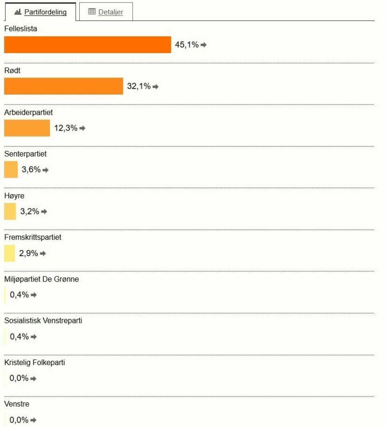The width and height of the screenshot is (386, 427).
Task: Click the table grid icon on Detaljer tab
Action: click(92, 12)
